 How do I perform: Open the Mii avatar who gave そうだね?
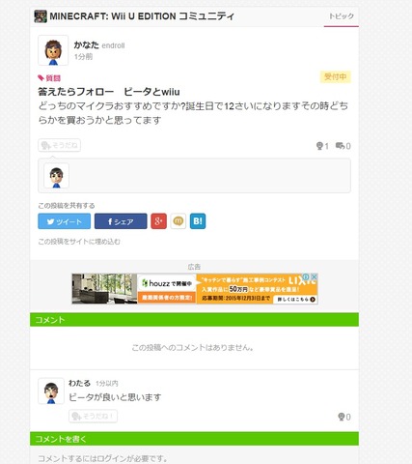[56, 176]
